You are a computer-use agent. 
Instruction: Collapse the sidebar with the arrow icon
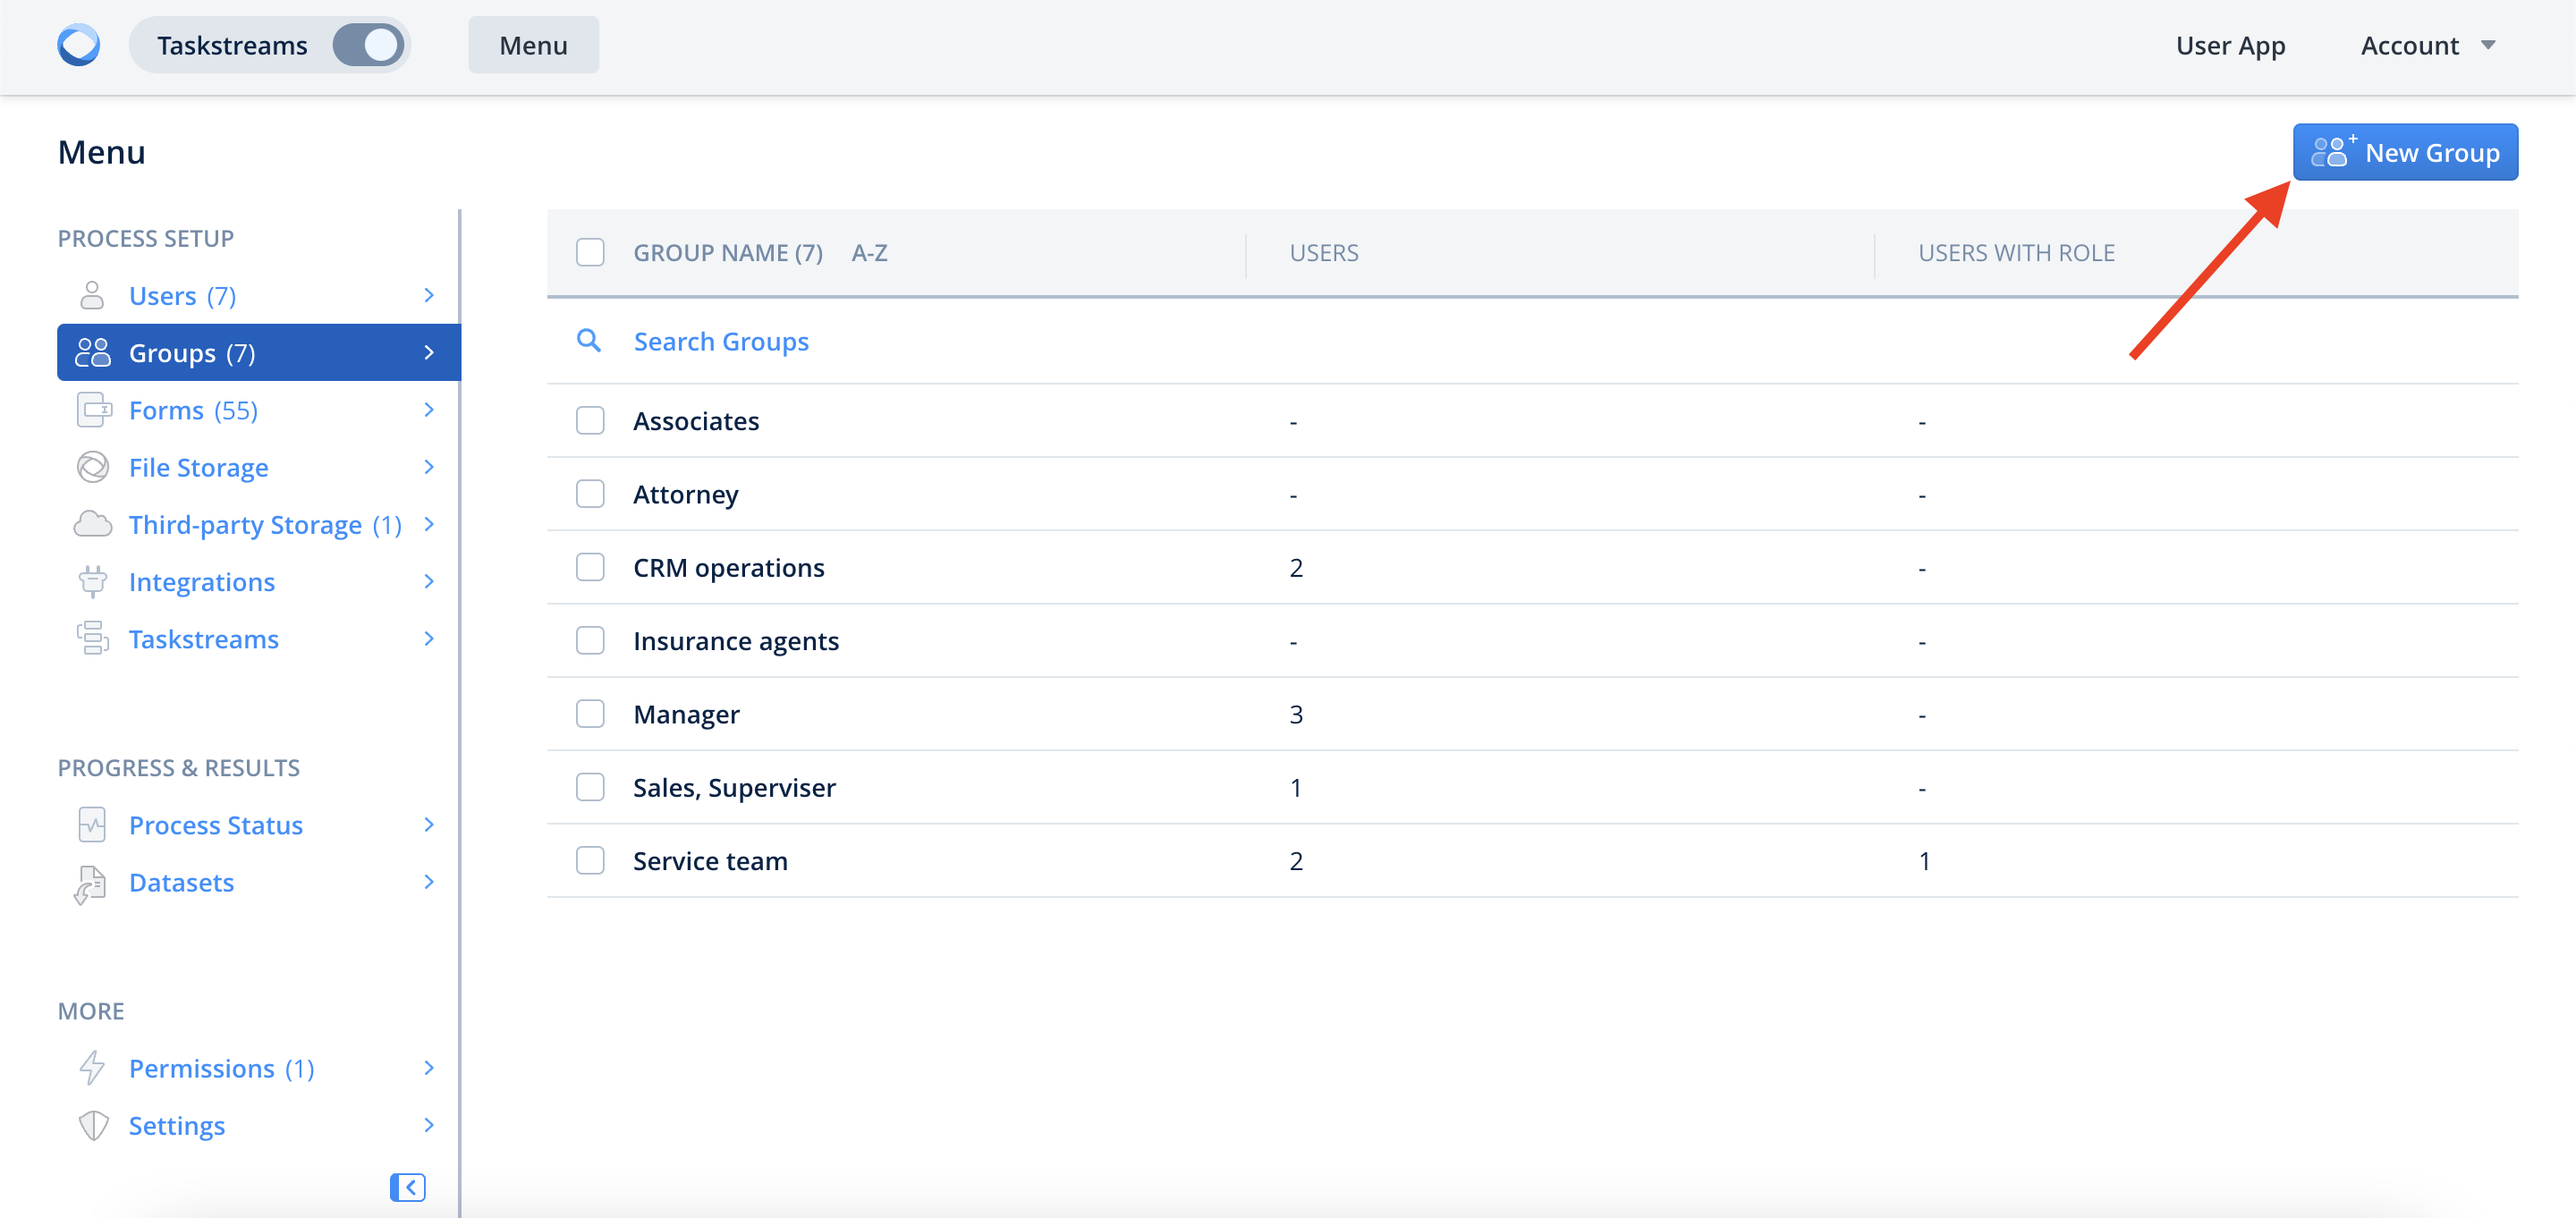pos(407,1187)
